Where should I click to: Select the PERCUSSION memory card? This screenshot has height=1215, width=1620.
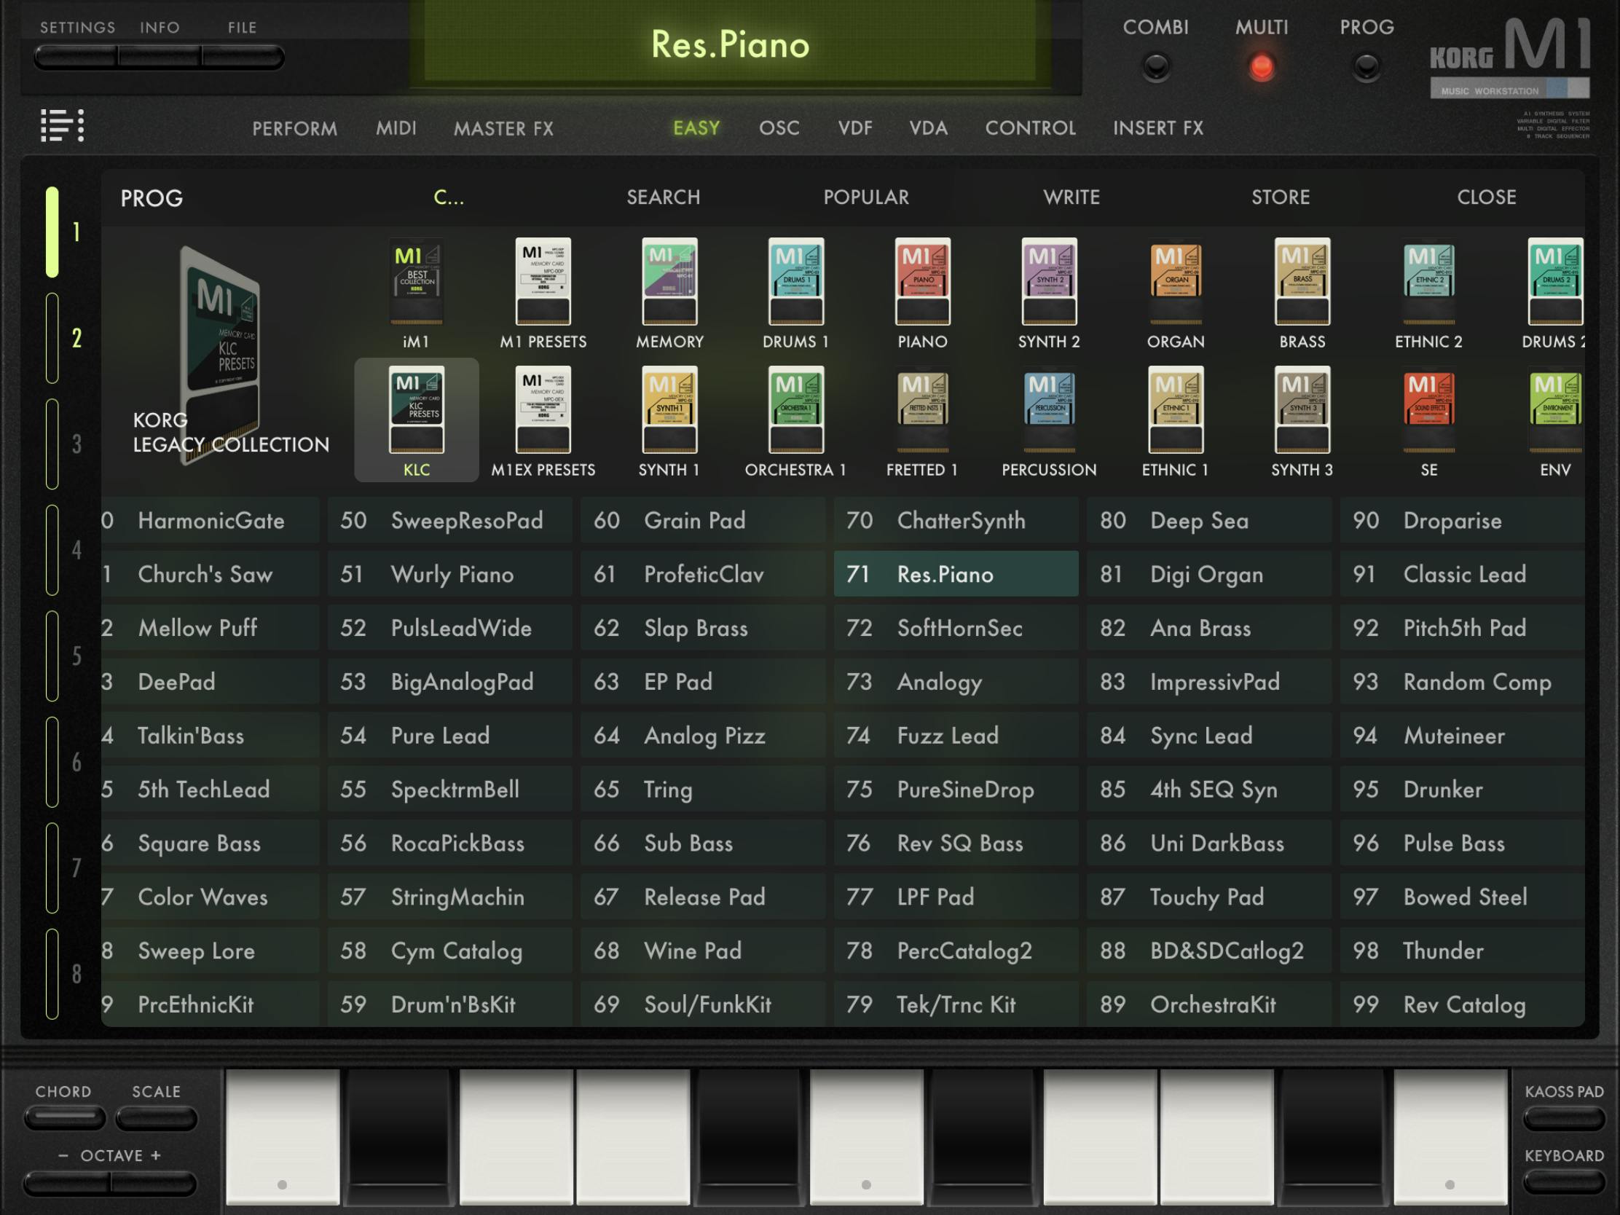[x=1049, y=409]
